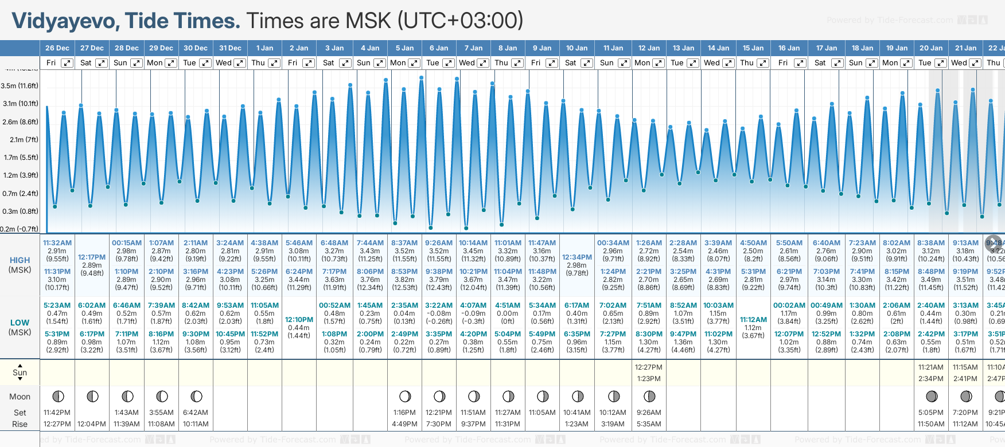This screenshot has width=1005, height=447.
Task: Click the 9:26AM high tide on 6 Jan
Action: (439, 243)
